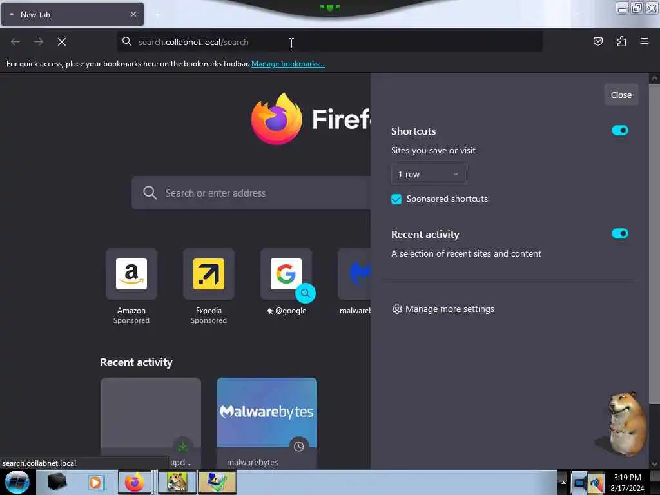Close the New Tab tab
The image size is (660, 495).
pos(133,14)
